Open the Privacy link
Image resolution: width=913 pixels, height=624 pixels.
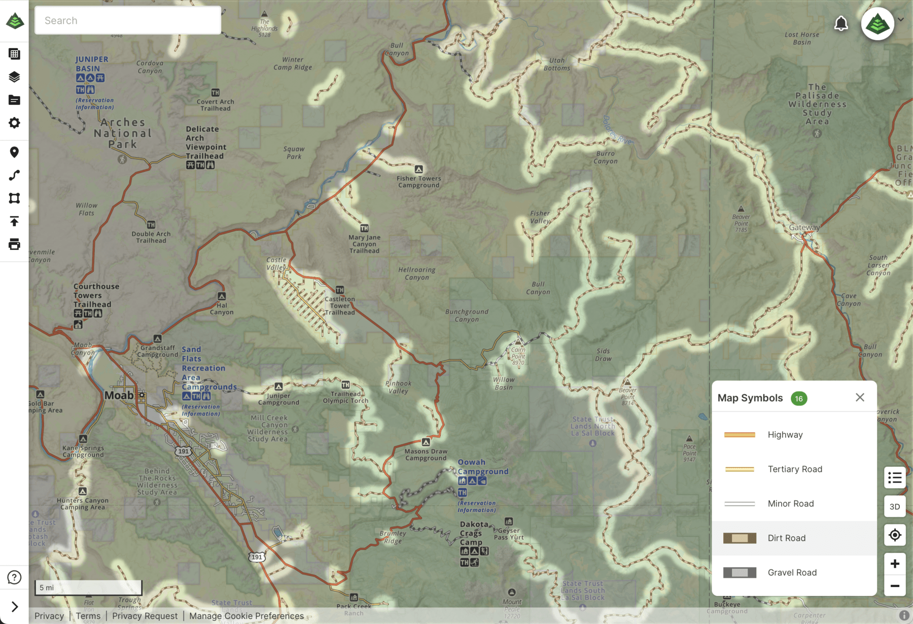point(49,616)
